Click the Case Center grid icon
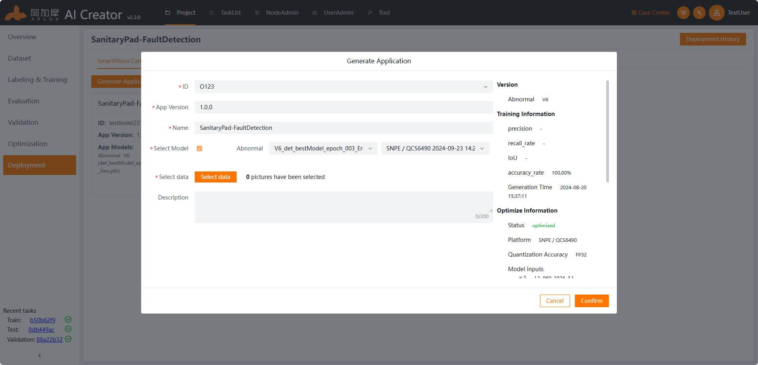This screenshot has height=365, width=758. click(634, 13)
